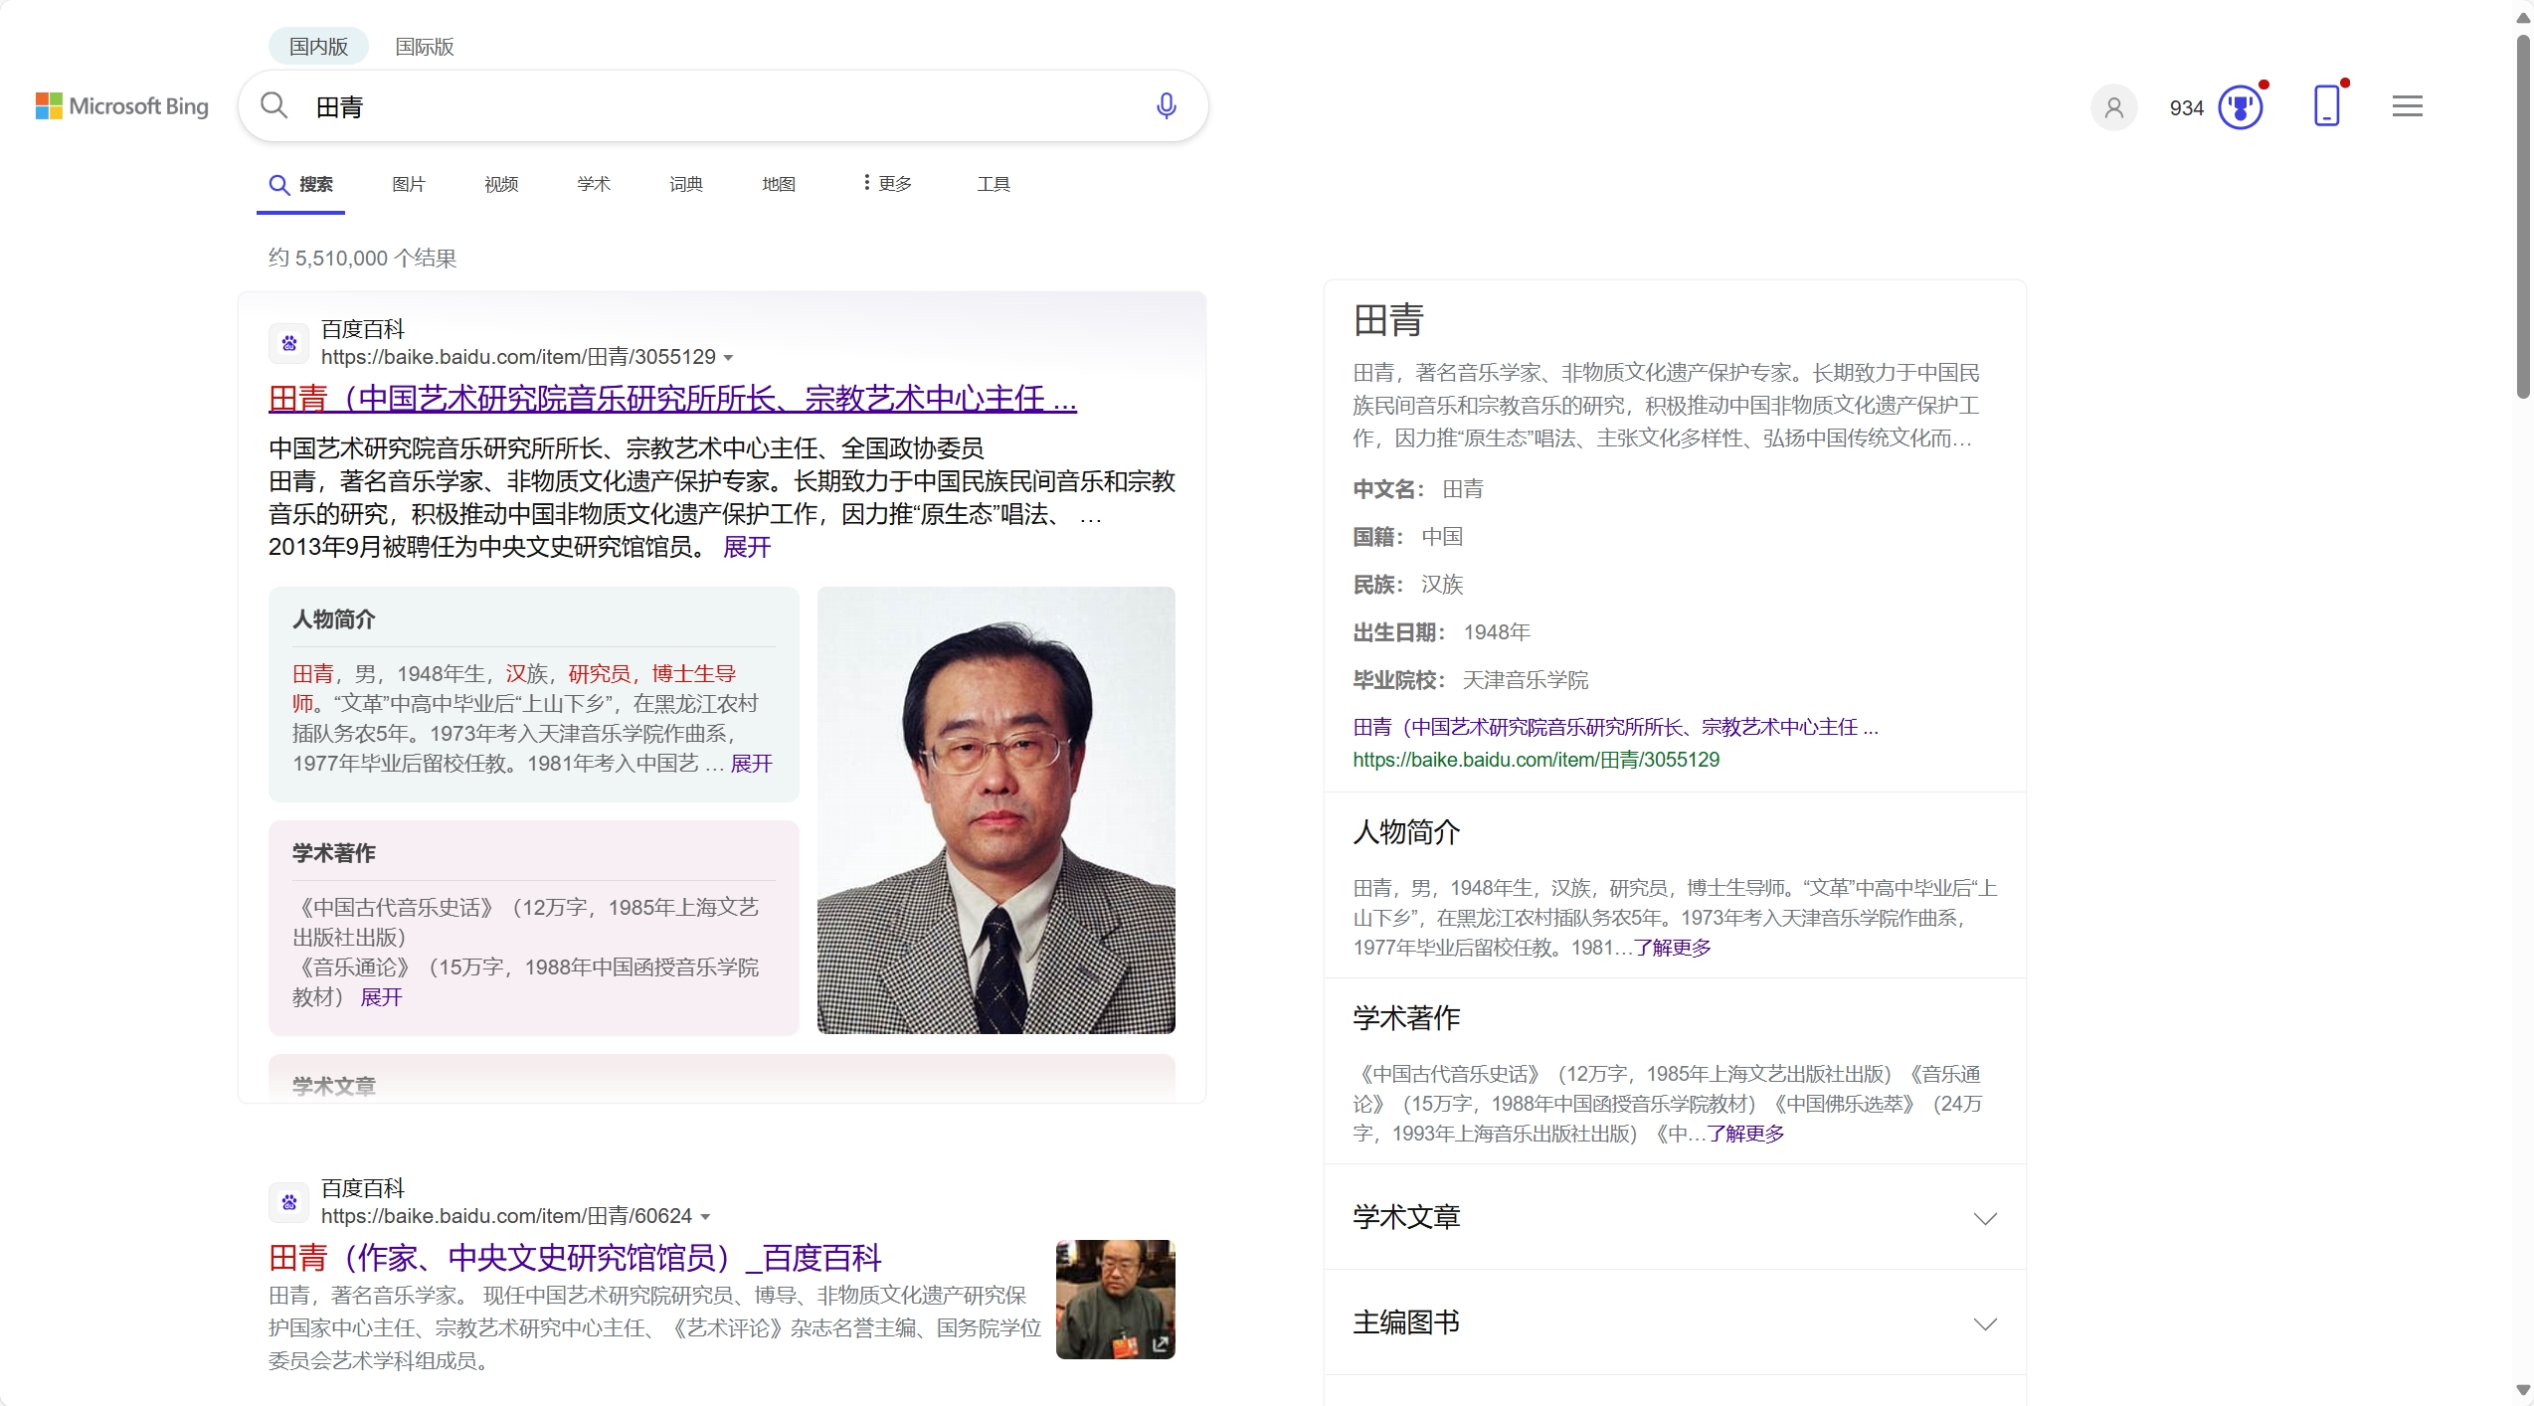This screenshot has width=2534, height=1406.
Task: Switch to the 地图 tab
Action: point(779,185)
